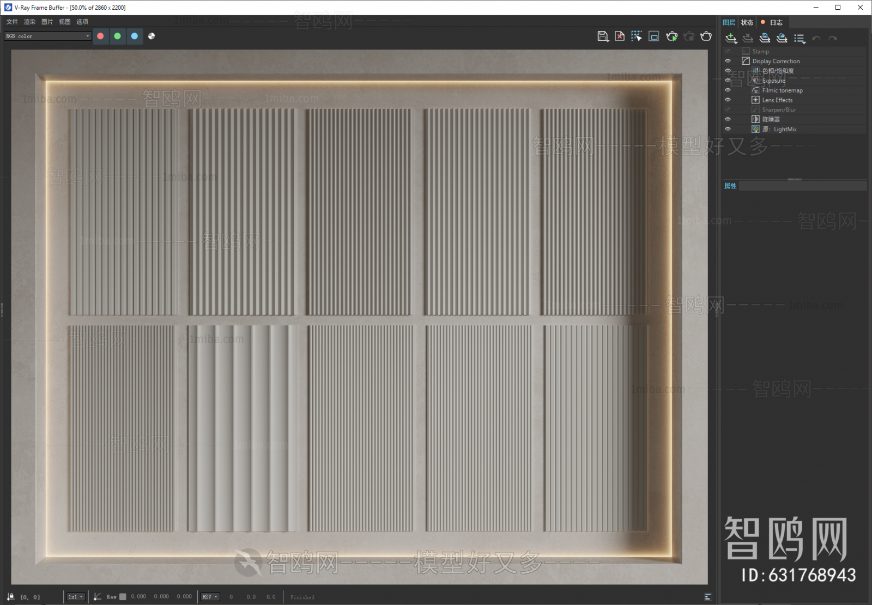Viewport: 872px width, 605px height.
Task: Activate the region render icon
Action: [654, 36]
